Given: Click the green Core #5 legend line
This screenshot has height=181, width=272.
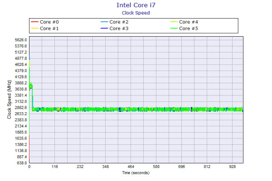Looking at the screenshot, I should pos(174,28).
